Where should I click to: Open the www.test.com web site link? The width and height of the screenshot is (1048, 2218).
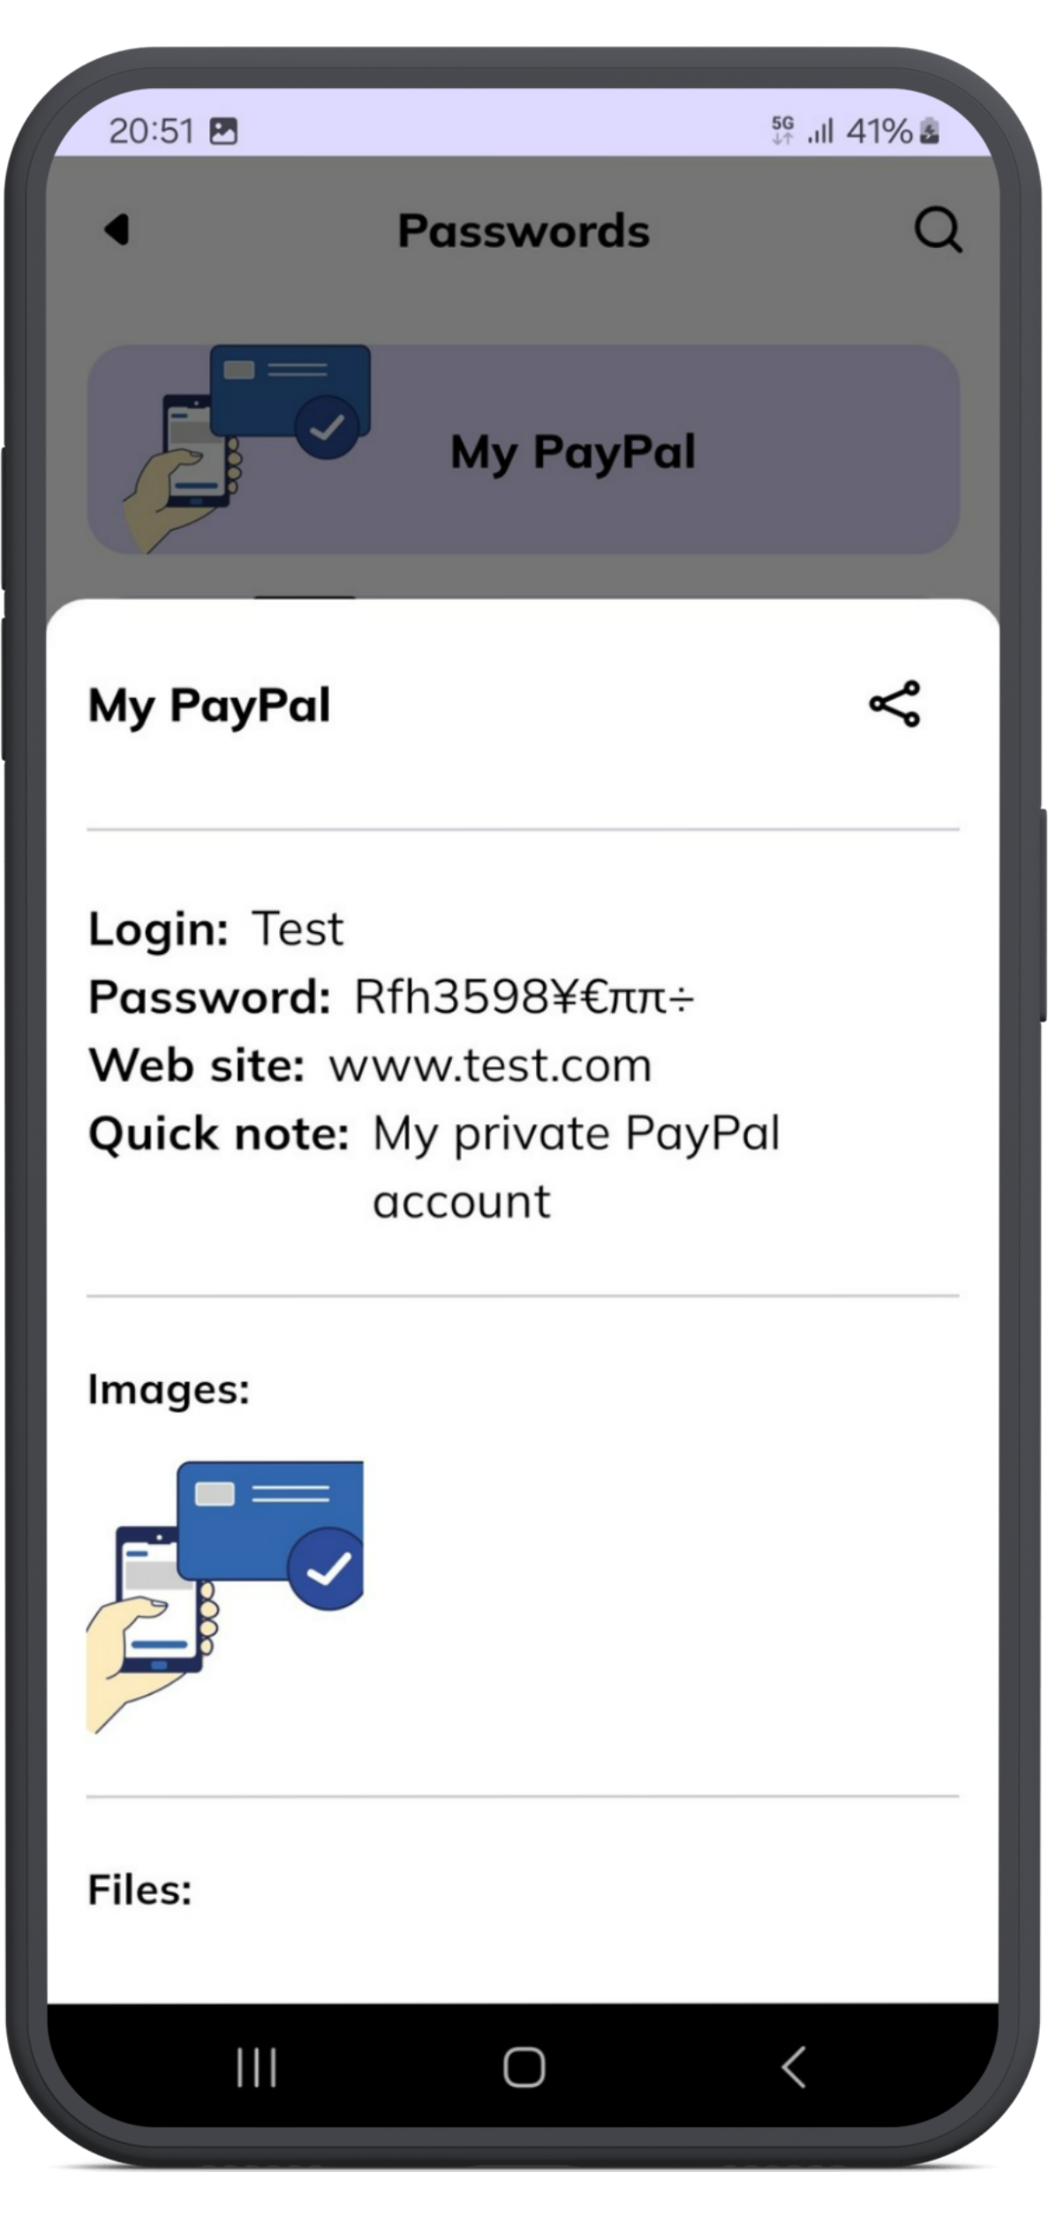click(490, 1065)
